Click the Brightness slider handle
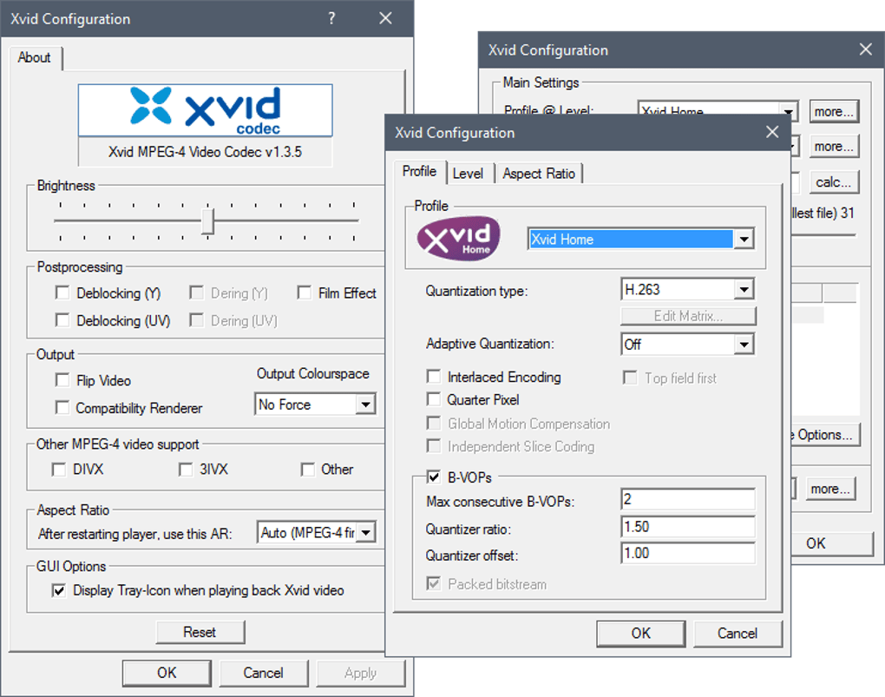This screenshot has height=697, width=885. (207, 220)
